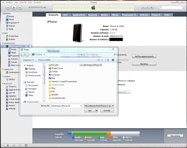
Task: Switch to Cover Flow view icon
Action: coord(151,7)
